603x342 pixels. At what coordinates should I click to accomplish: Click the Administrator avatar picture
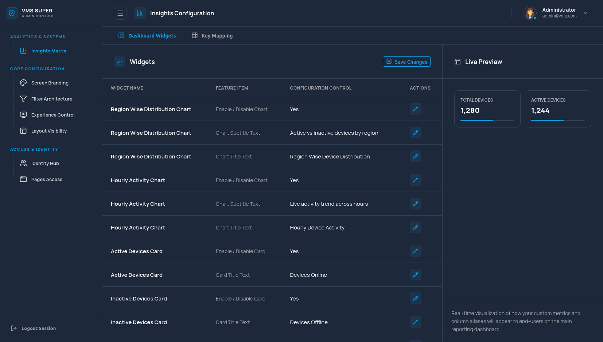coord(530,13)
